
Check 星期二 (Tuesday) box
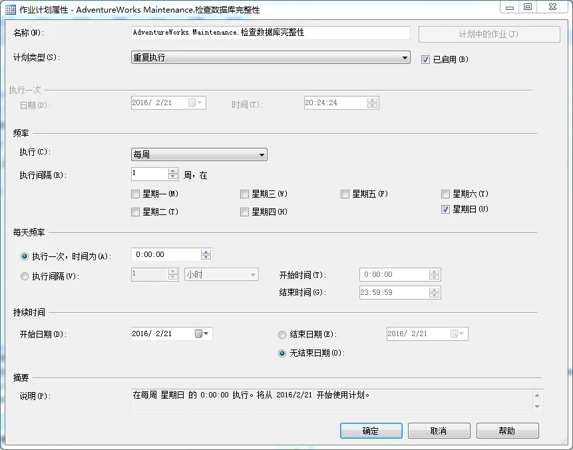pyautogui.click(x=135, y=212)
